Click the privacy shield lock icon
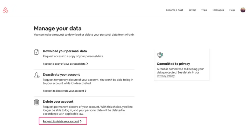 pyautogui.click(x=160, y=55)
